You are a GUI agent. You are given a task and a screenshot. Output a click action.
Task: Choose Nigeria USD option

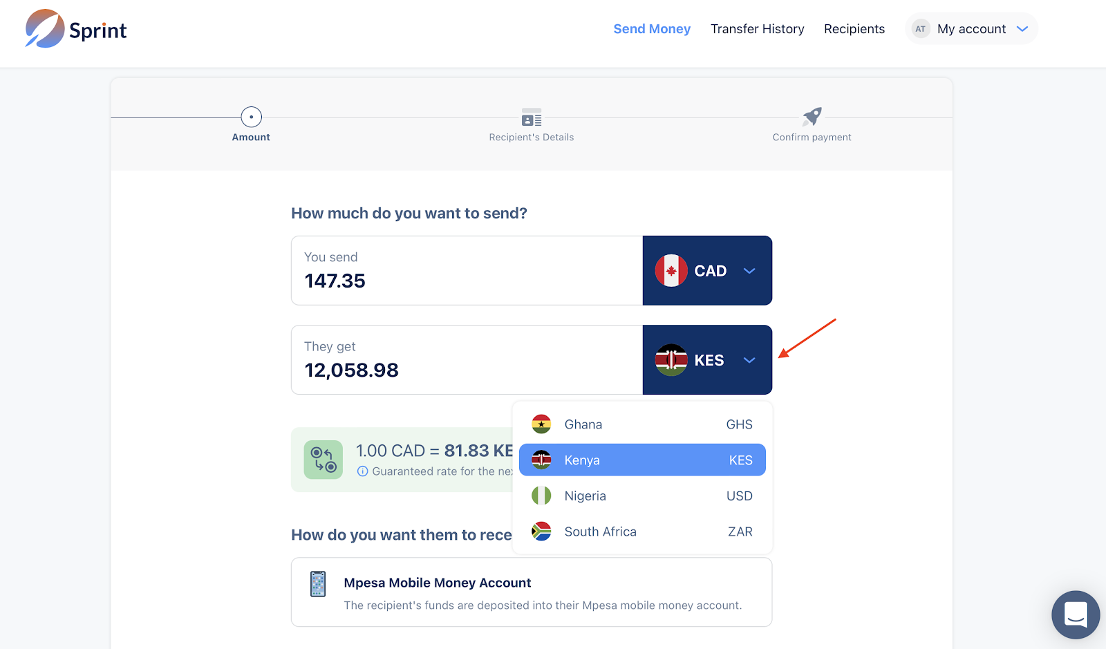coord(642,496)
